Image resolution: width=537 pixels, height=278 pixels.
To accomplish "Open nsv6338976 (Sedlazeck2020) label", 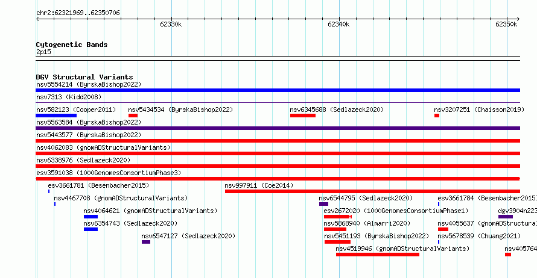I will tap(83, 160).
